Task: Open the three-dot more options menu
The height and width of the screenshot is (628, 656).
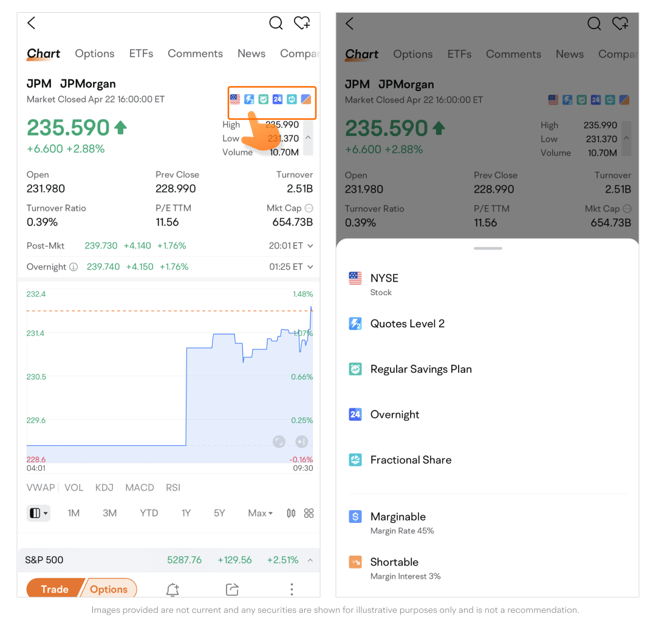Action: point(292,589)
